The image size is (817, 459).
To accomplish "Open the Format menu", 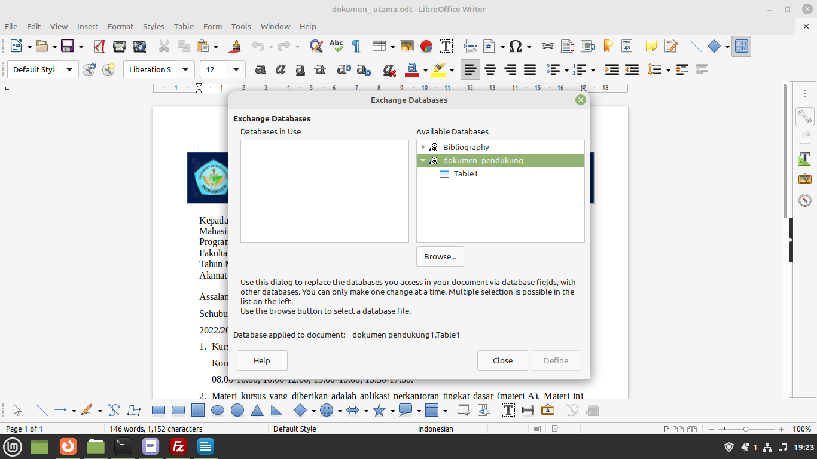I will pos(120,26).
